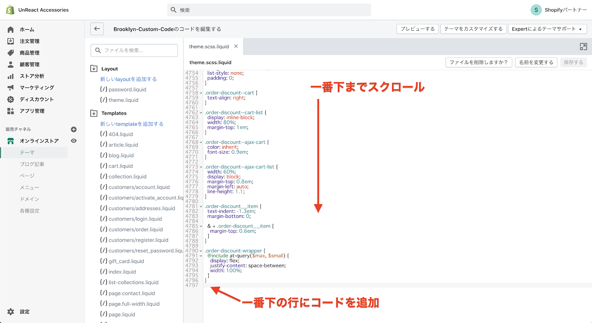This screenshot has height=323, width=592.
Task: Select テーマ in the online store submenu
Action: coord(27,152)
